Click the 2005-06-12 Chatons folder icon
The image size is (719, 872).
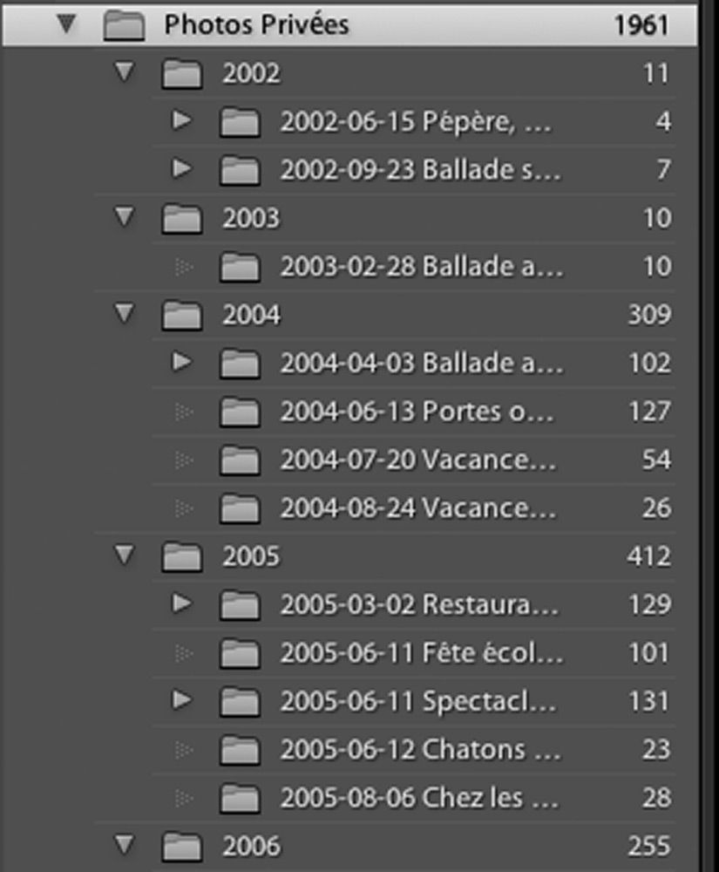click(x=240, y=750)
